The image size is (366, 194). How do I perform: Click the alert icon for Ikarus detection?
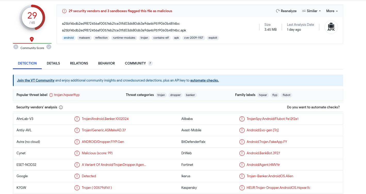point(242,176)
